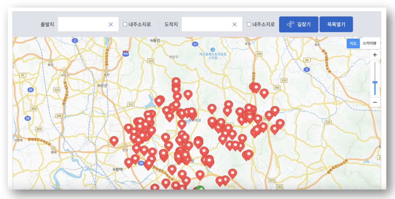
Task: Click the zoom level slider handle
Action: (375, 82)
